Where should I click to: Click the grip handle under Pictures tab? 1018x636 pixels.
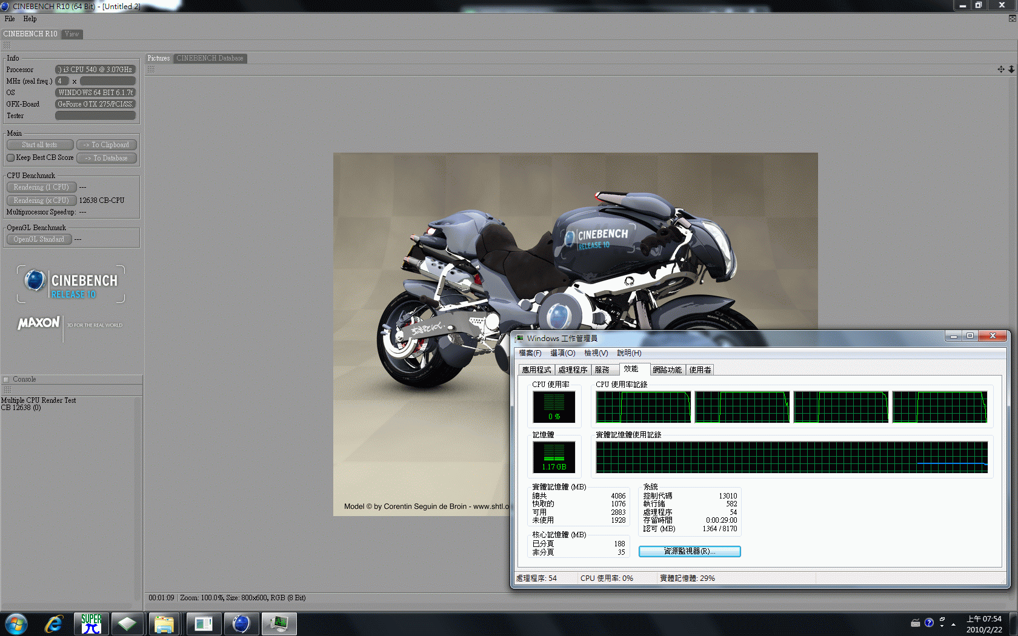click(151, 70)
